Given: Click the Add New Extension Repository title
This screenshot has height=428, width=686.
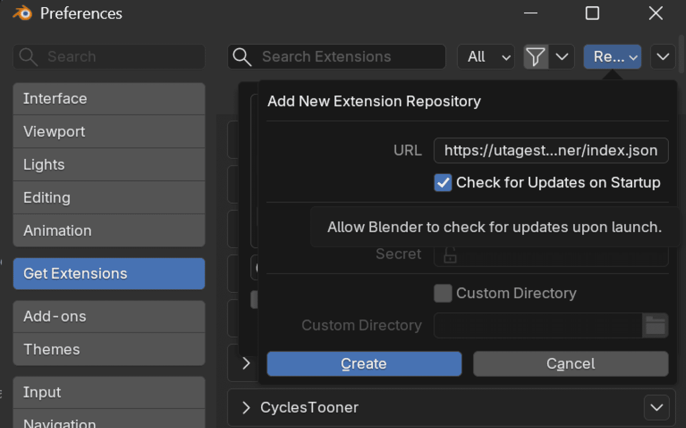Looking at the screenshot, I should (x=374, y=101).
